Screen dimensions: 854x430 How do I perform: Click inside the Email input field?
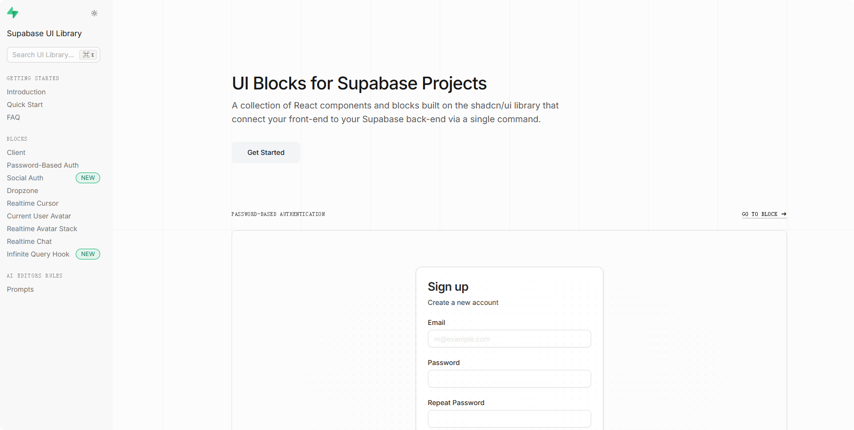509,339
